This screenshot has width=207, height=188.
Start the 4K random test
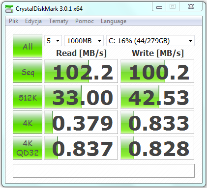[x=28, y=122]
